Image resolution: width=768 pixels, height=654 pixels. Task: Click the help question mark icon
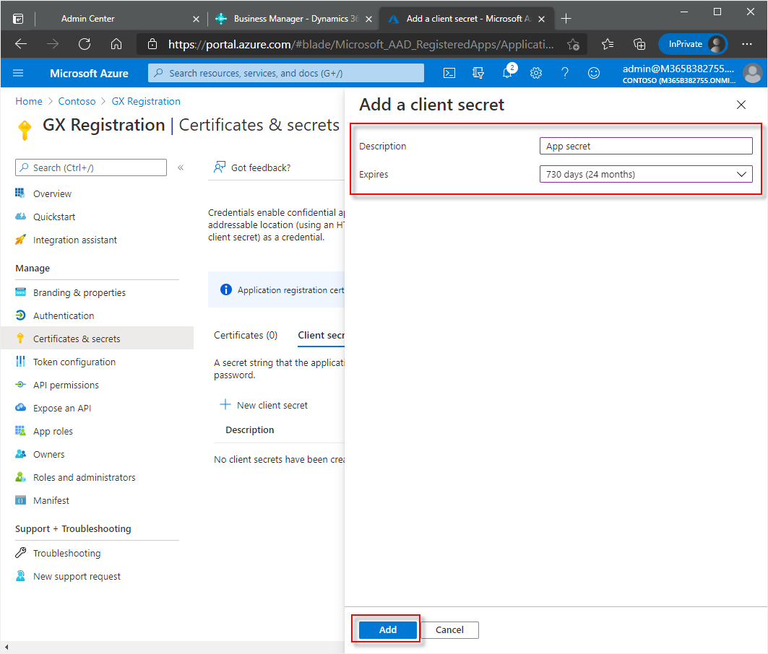tap(565, 73)
